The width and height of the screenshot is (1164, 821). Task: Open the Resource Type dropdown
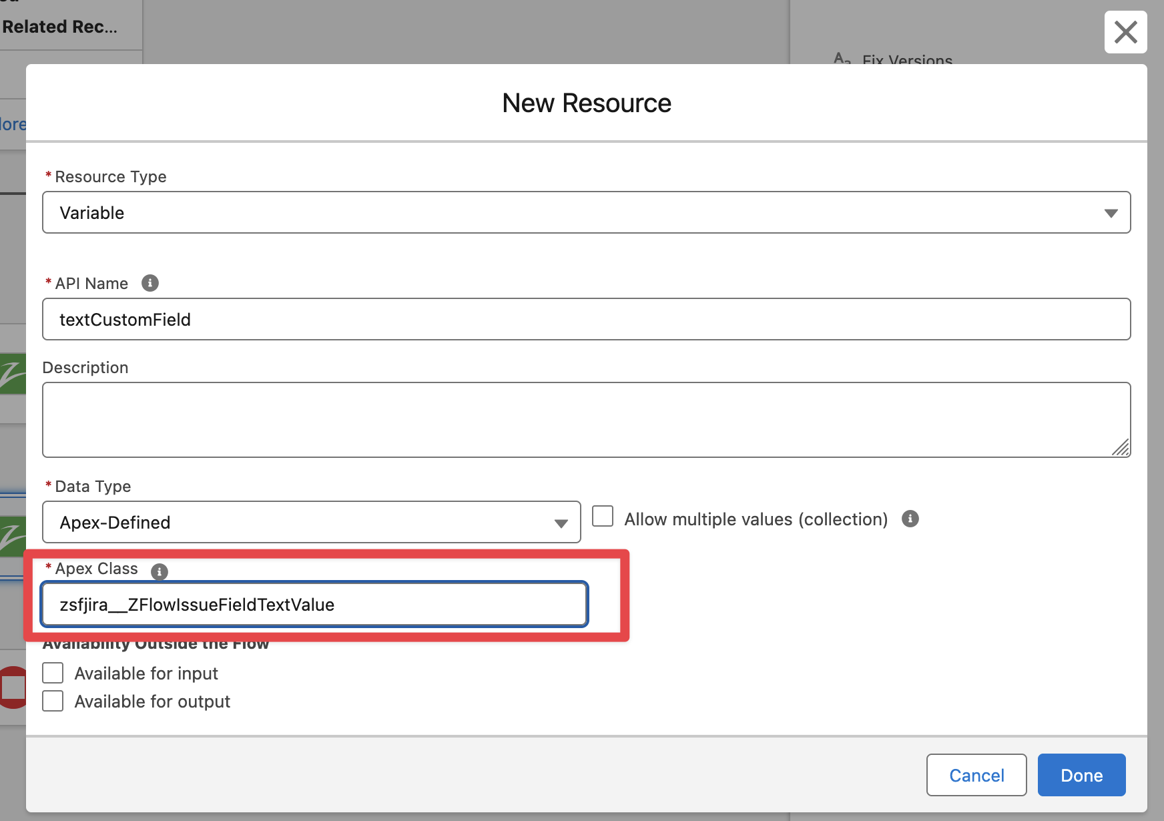[586, 212]
